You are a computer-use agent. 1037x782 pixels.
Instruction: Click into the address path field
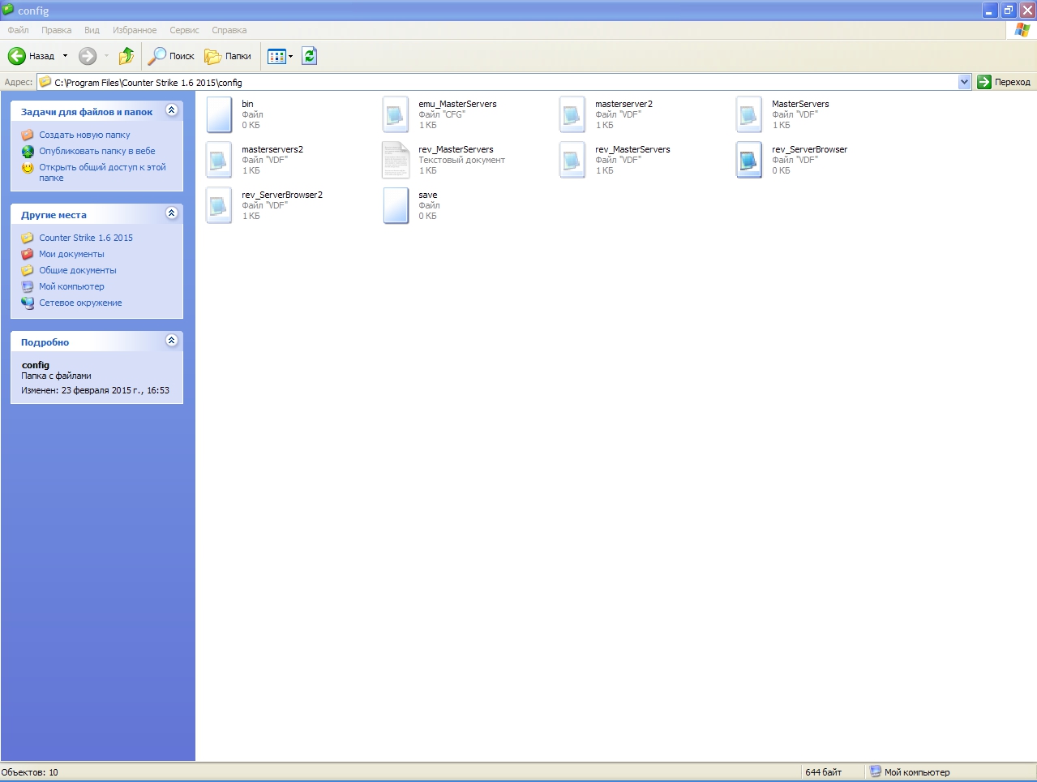pyautogui.click(x=496, y=82)
